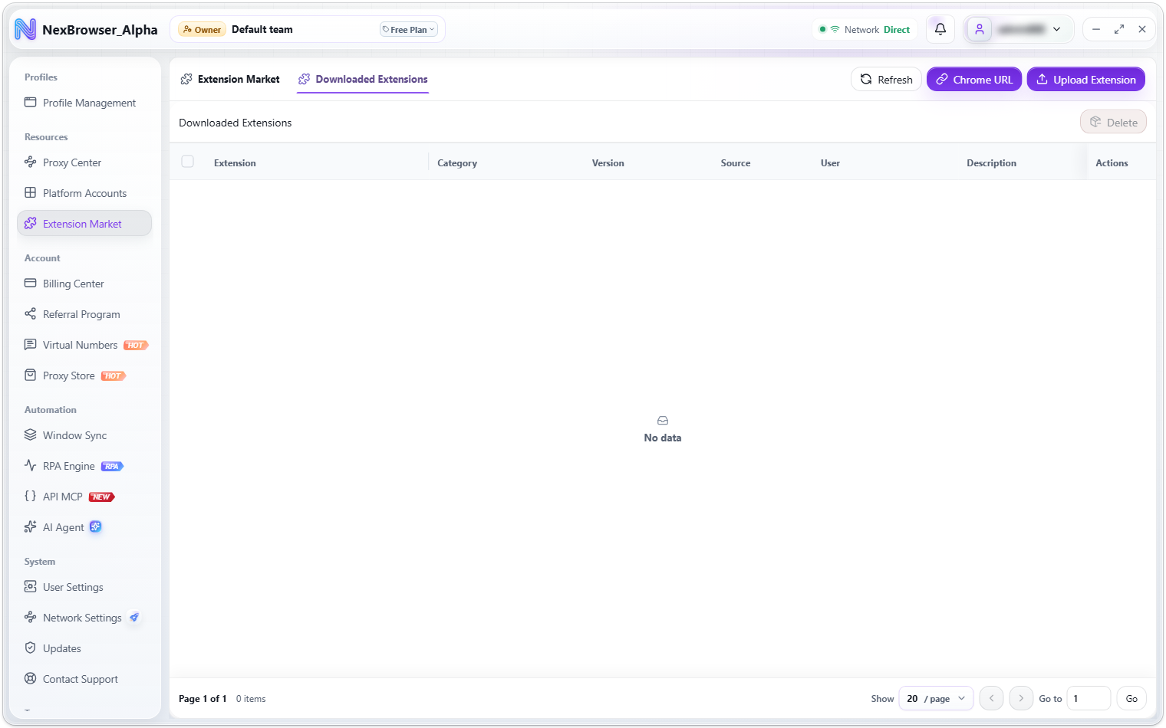Click the Category column header
Image resolution: width=1166 pixels, height=728 pixels.
pyautogui.click(x=457, y=162)
